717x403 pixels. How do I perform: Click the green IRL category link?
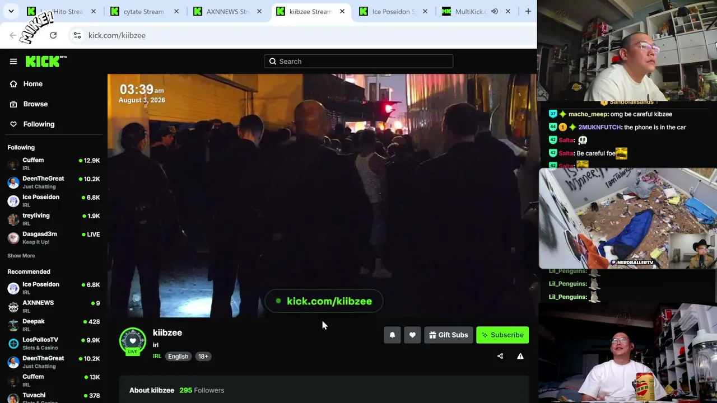[157, 357]
